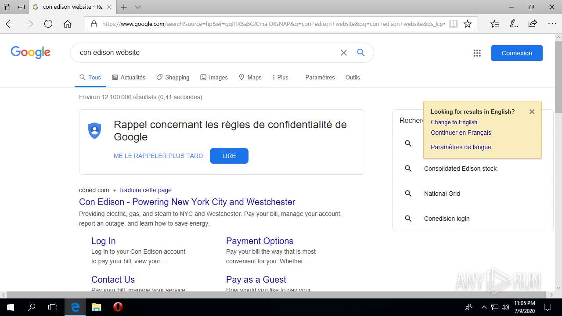562x316 pixels.
Task: Add page to favorites with star icon
Action: pyautogui.click(x=468, y=24)
